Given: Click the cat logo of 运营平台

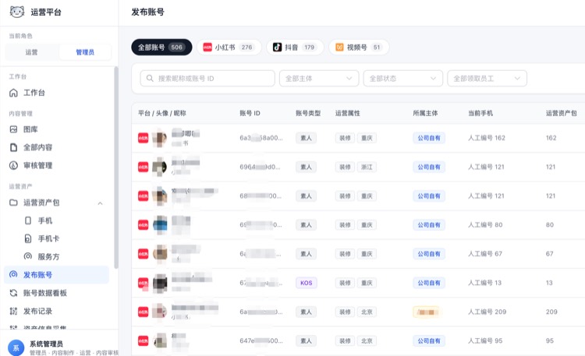Looking at the screenshot, I should click(x=17, y=12).
